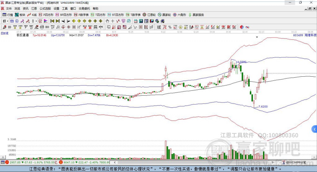317x172 pixels.
Task: Expand the candlestick style dropdown arrow
Action: [36, 21]
